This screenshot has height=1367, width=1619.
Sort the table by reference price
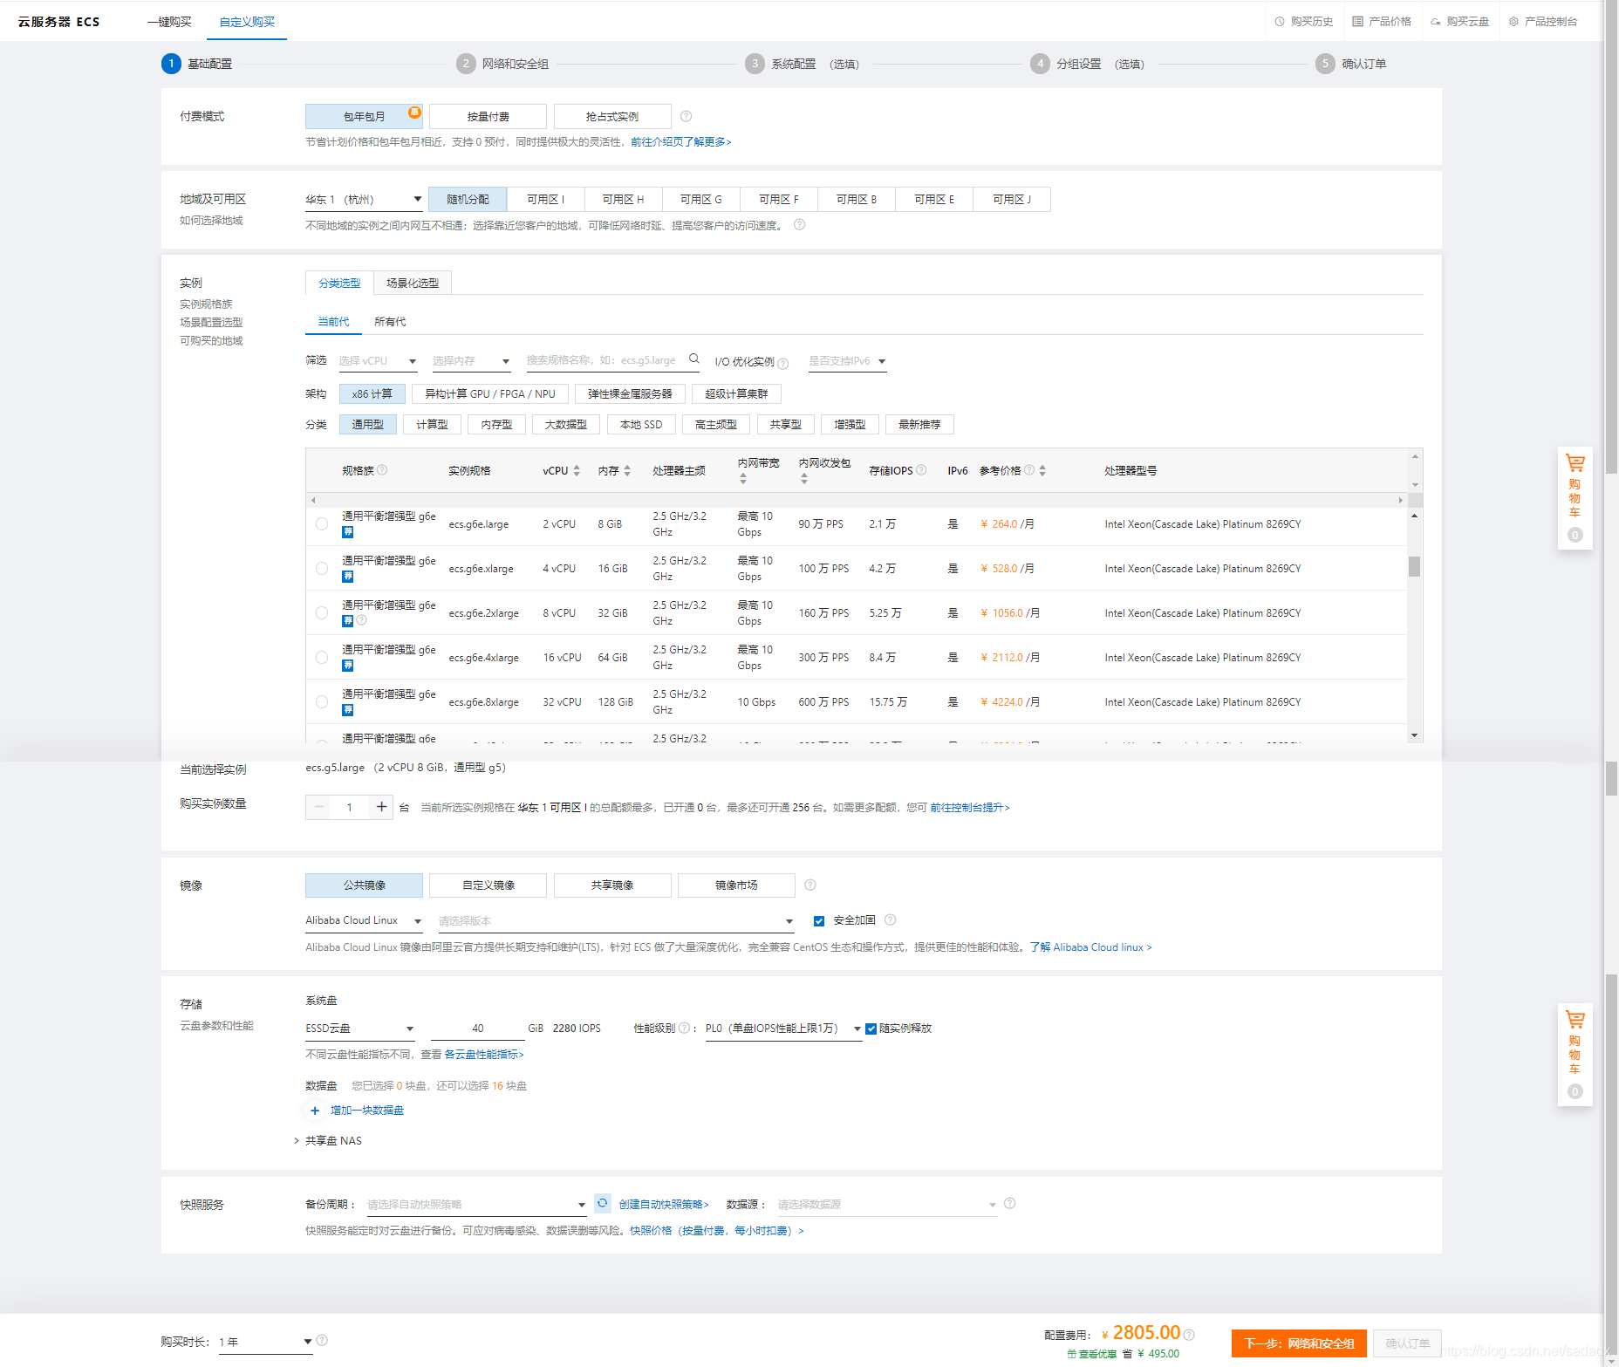point(1042,471)
